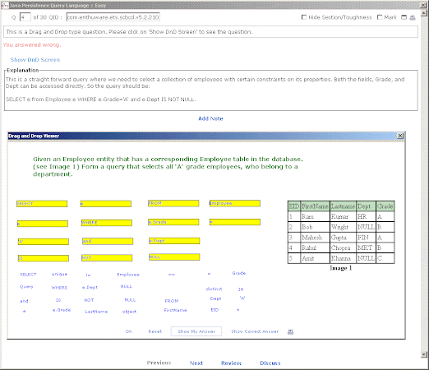Pick the blue 'FROM' token in the word list
This screenshot has width=429, height=370.
tap(172, 301)
